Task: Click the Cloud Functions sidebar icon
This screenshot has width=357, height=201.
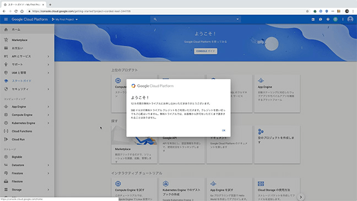Action: 6,131
